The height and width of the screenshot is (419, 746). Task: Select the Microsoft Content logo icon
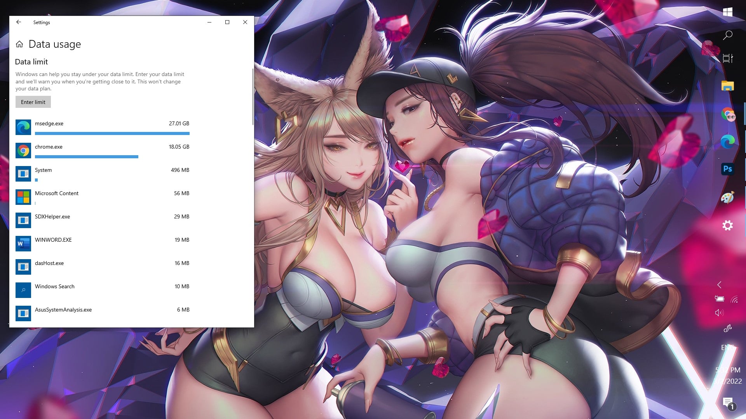click(23, 197)
